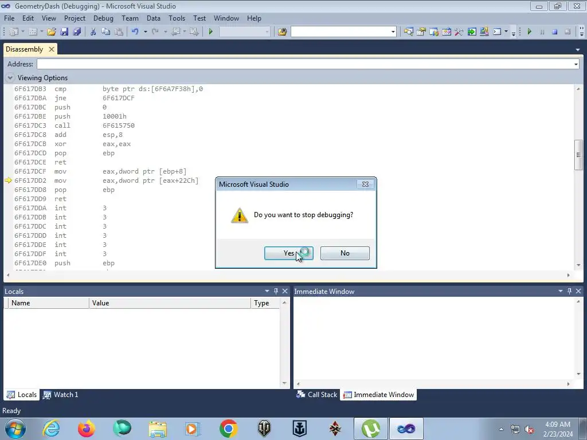Viewport: 587px width, 440px height.
Task: Click the Cut scissors icon
Action: pyautogui.click(x=93, y=32)
